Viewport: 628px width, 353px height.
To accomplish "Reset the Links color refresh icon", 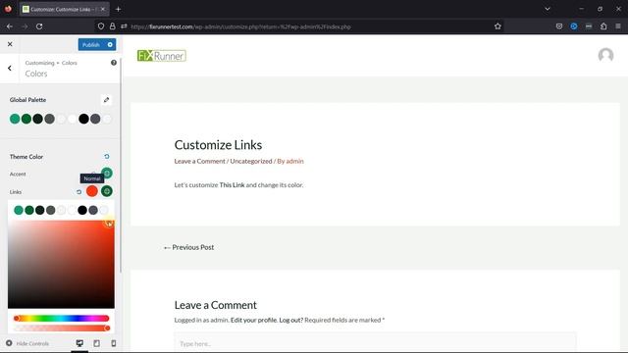I will pyautogui.click(x=78, y=192).
